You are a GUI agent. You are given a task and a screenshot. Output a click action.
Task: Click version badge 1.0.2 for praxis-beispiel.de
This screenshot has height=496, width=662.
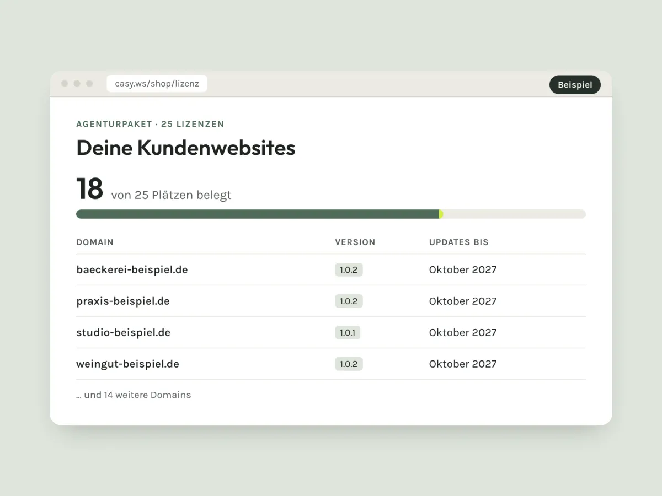coord(349,301)
